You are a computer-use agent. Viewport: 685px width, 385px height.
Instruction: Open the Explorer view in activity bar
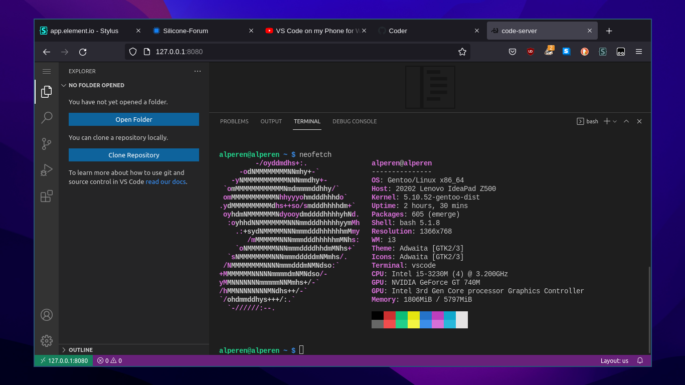[47, 92]
